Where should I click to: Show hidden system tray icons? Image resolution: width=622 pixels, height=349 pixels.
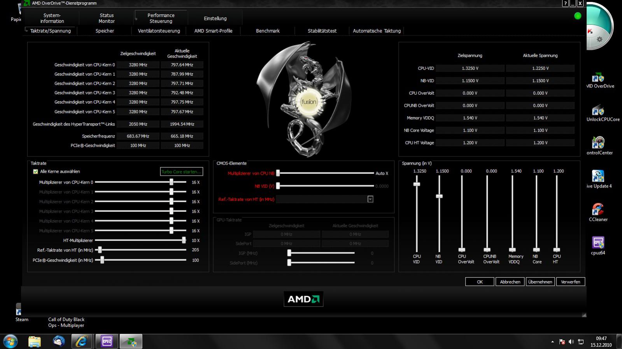(x=552, y=342)
